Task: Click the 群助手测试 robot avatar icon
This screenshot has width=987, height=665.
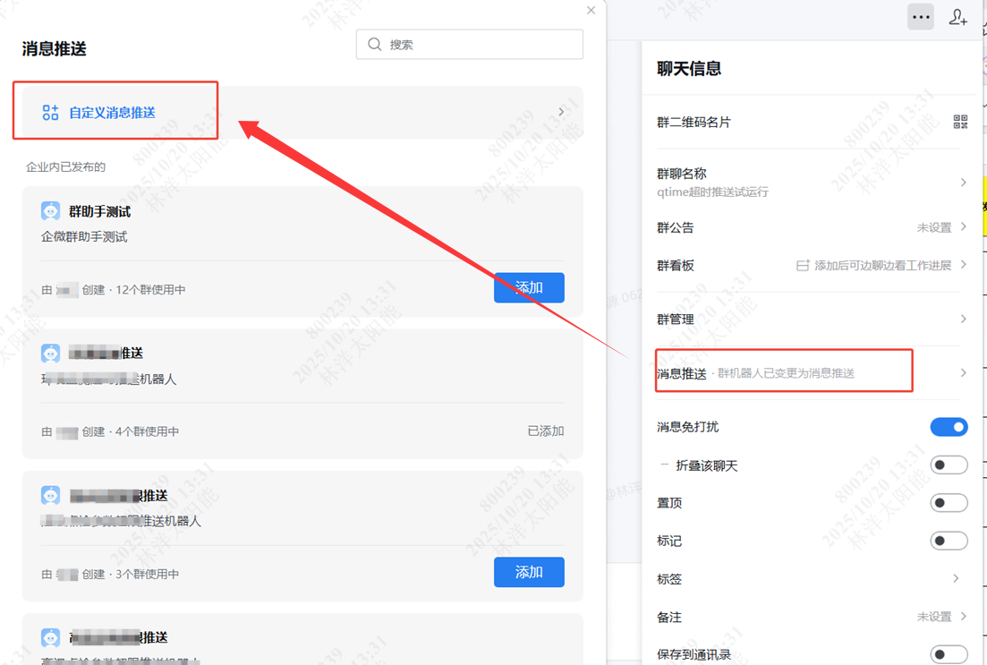Action: pyautogui.click(x=50, y=211)
